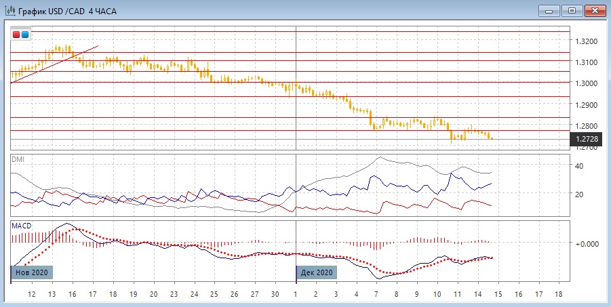Viewport: 611px width, 307px height.
Task: Click the red square icon on chart
Action: pos(16,35)
